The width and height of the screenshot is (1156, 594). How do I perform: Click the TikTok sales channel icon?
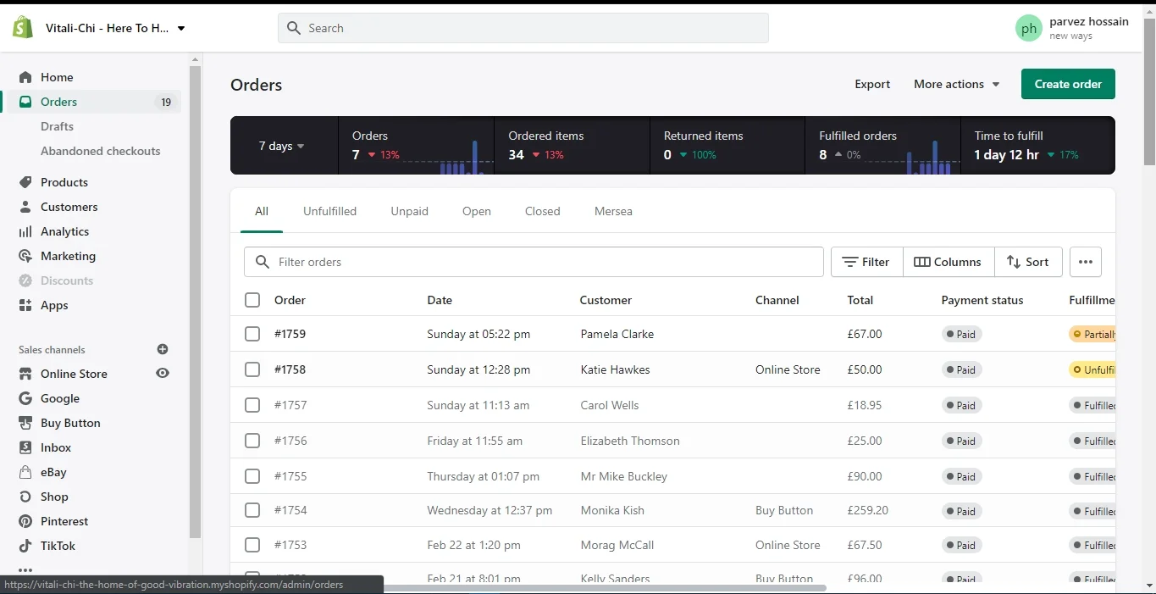point(25,546)
